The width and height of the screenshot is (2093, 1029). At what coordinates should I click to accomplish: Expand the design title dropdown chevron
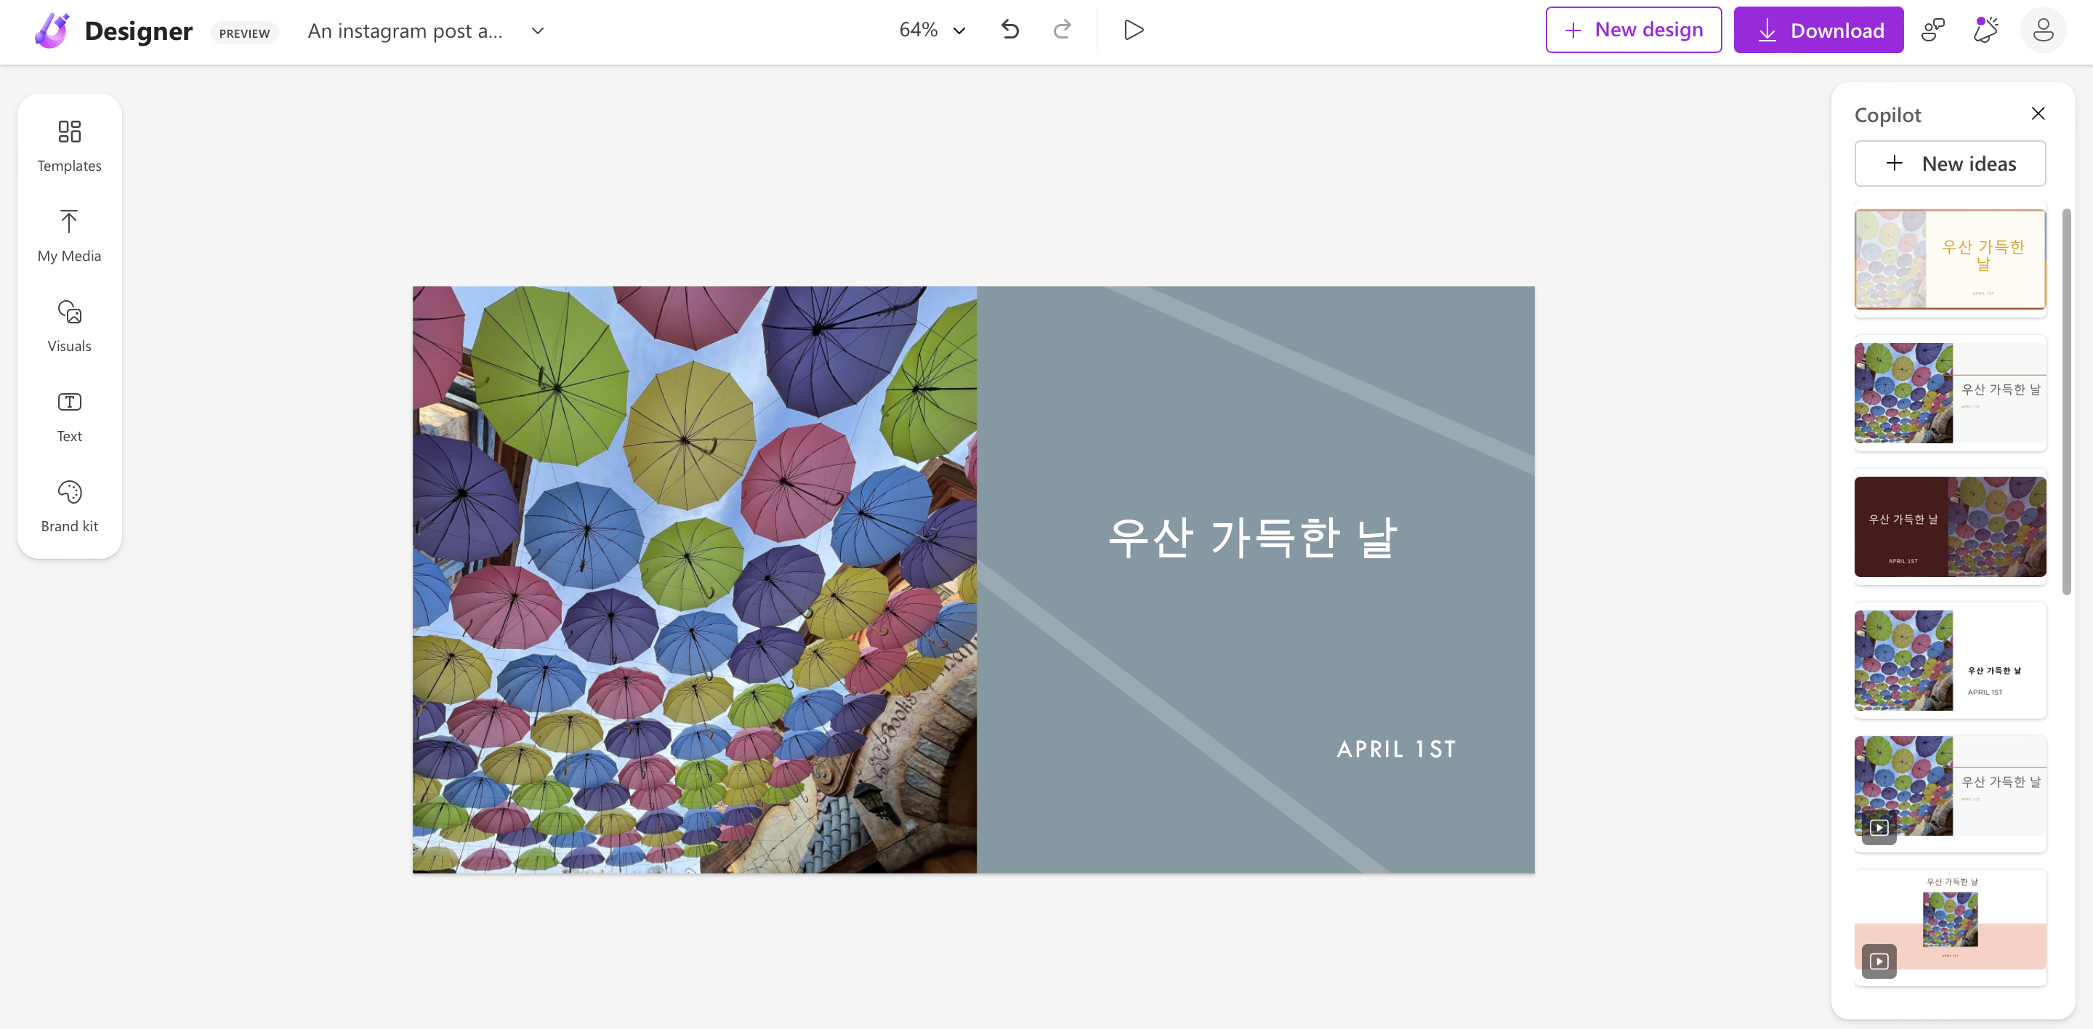(x=537, y=31)
